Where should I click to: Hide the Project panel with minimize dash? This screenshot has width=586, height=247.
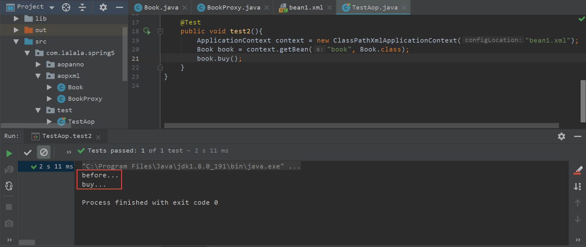click(x=119, y=7)
